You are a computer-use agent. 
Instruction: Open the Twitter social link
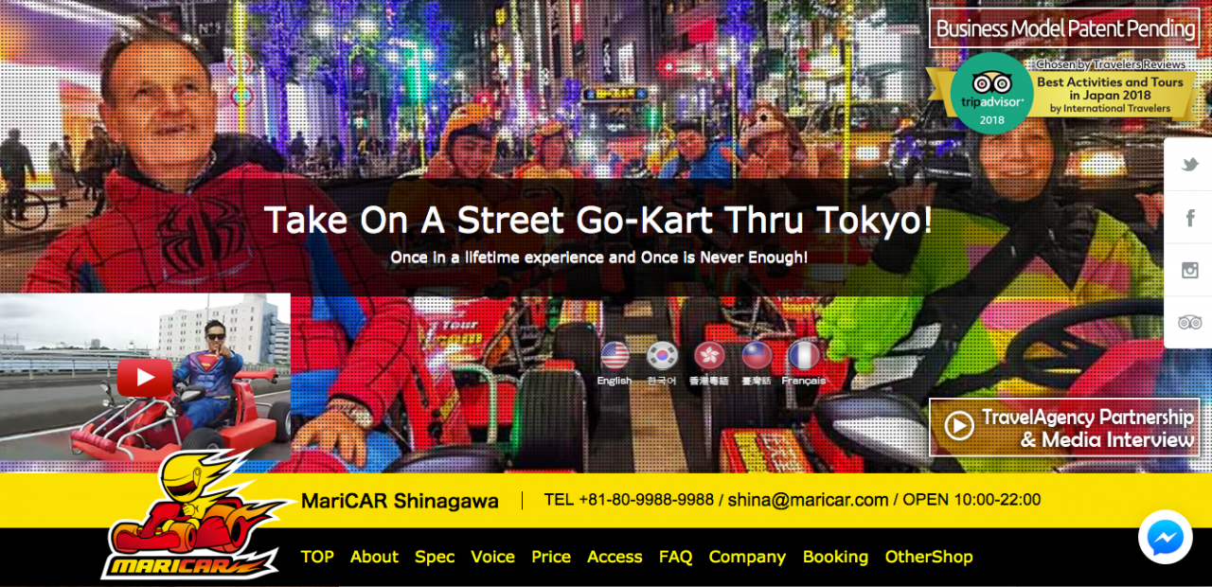coord(1189,165)
